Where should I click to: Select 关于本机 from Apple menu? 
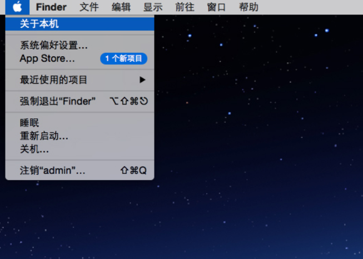click(79, 24)
